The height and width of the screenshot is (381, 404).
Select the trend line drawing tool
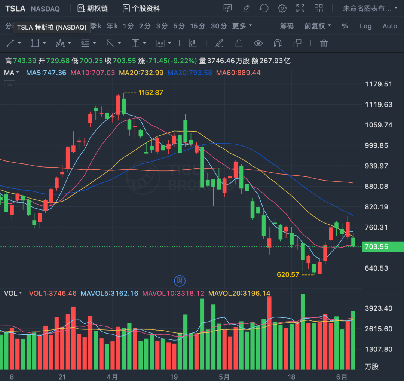pyautogui.click(x=10, y=43)
